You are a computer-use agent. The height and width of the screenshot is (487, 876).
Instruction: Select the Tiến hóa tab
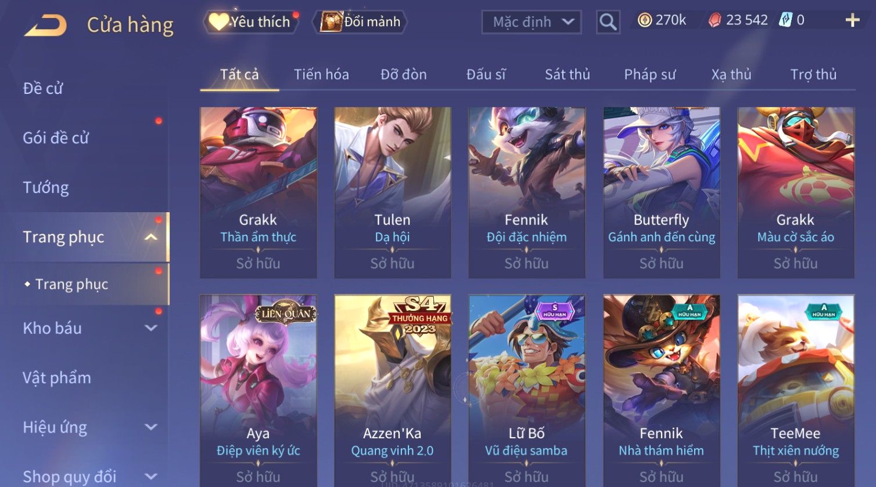tap(321, 74)
